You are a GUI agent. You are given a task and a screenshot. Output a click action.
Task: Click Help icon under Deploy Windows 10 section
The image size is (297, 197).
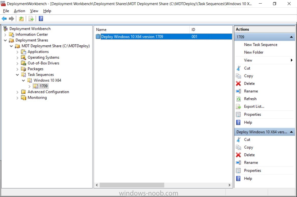(238, 178)
